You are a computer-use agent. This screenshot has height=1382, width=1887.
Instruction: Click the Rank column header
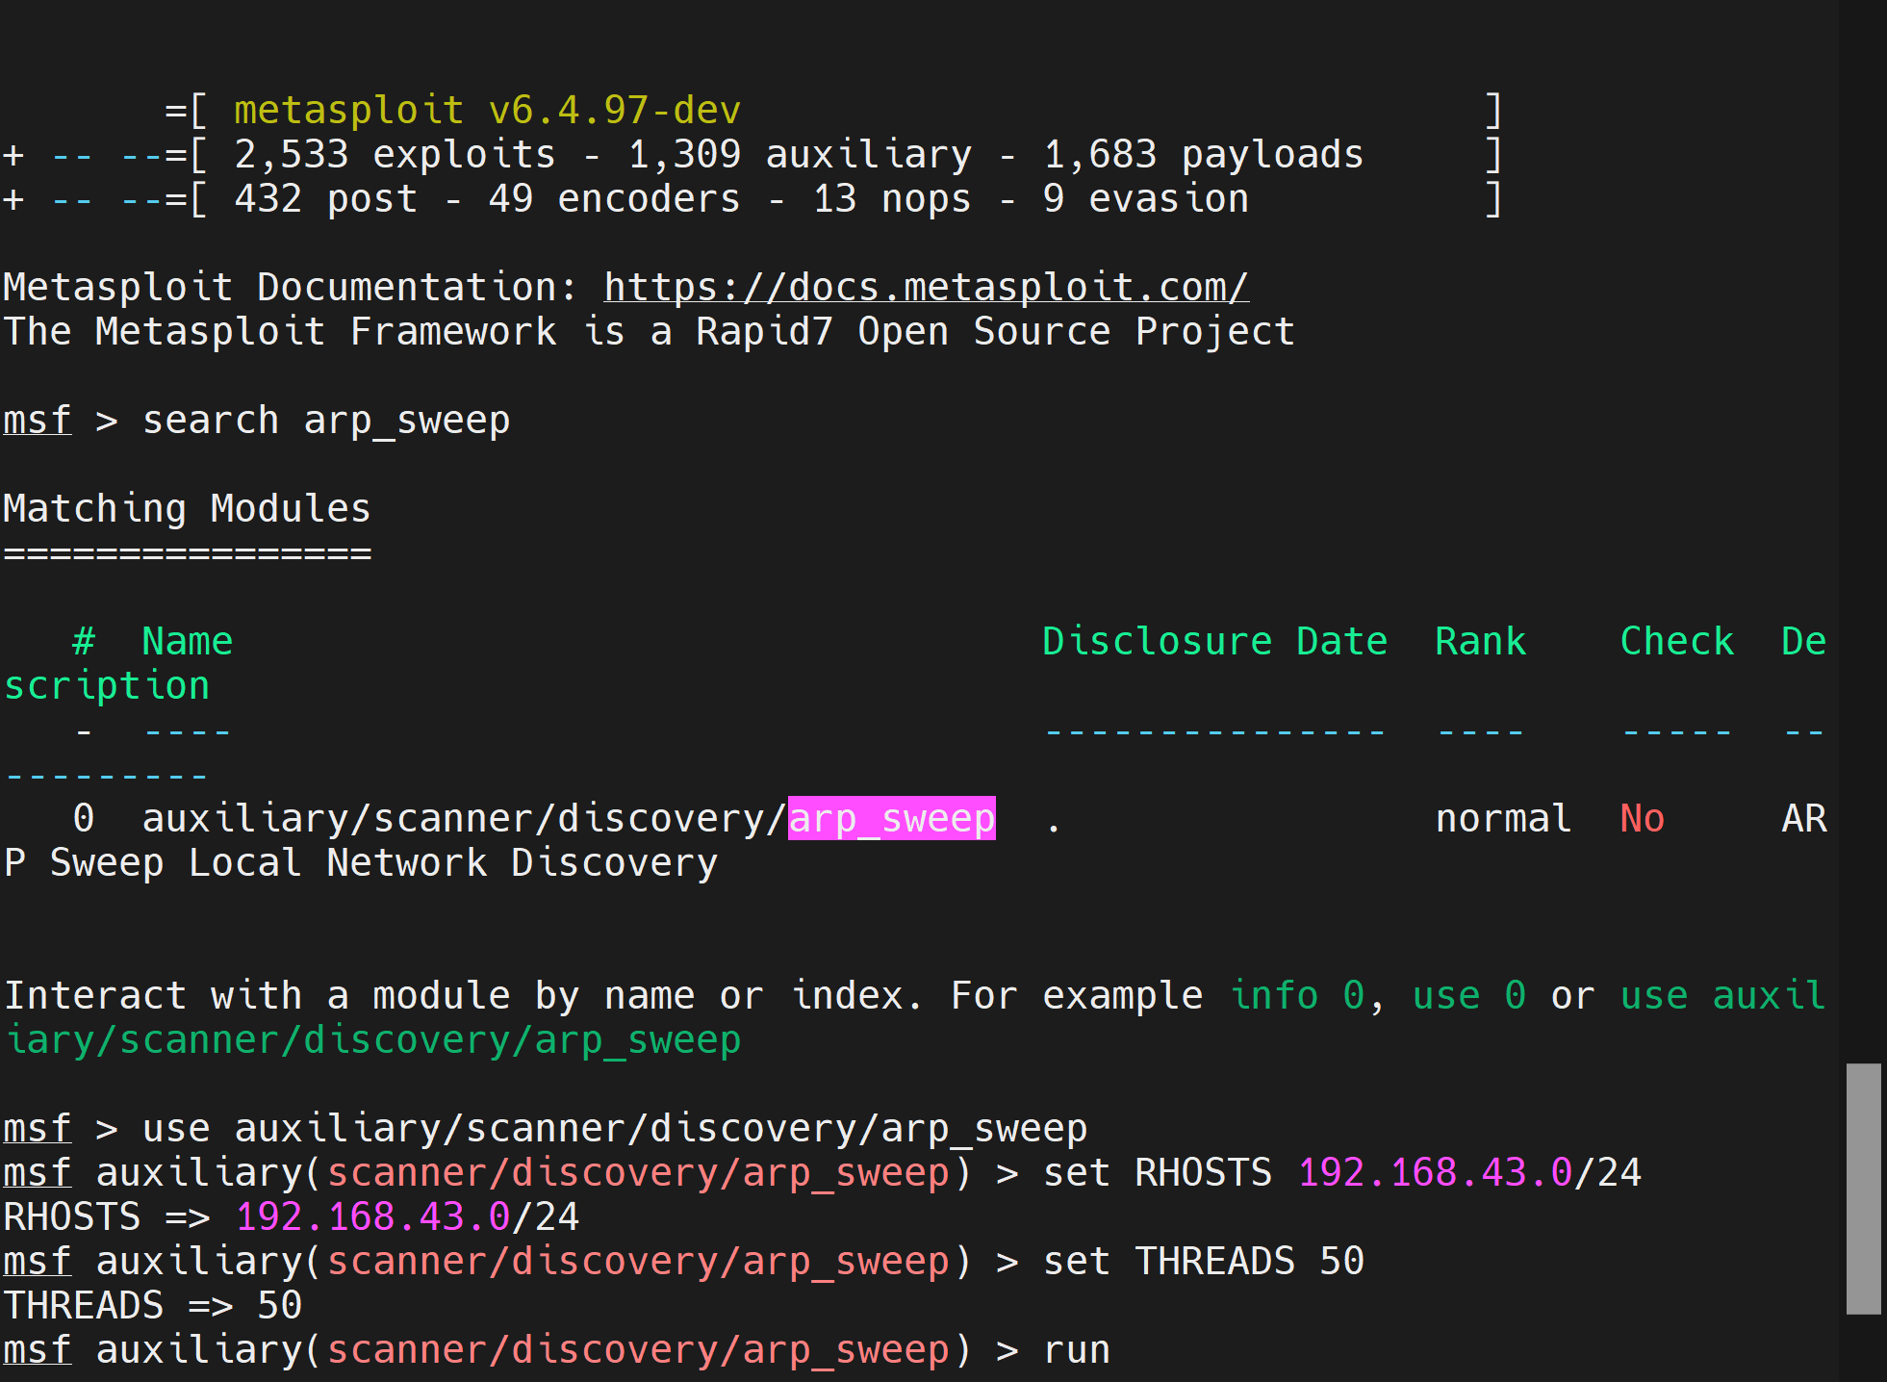pyautogui.click(x=1480, y=641)
